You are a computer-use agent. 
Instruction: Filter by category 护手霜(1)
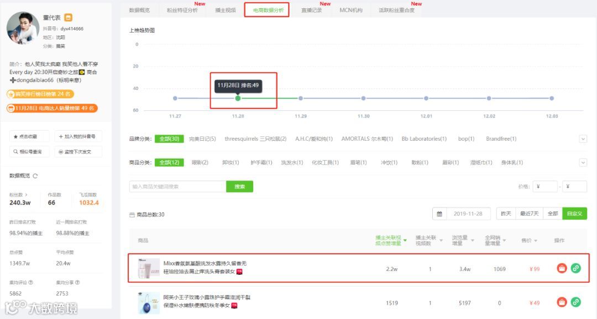[261, 162]
